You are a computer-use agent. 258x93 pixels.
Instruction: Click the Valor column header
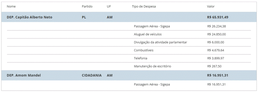pos(211,7)
